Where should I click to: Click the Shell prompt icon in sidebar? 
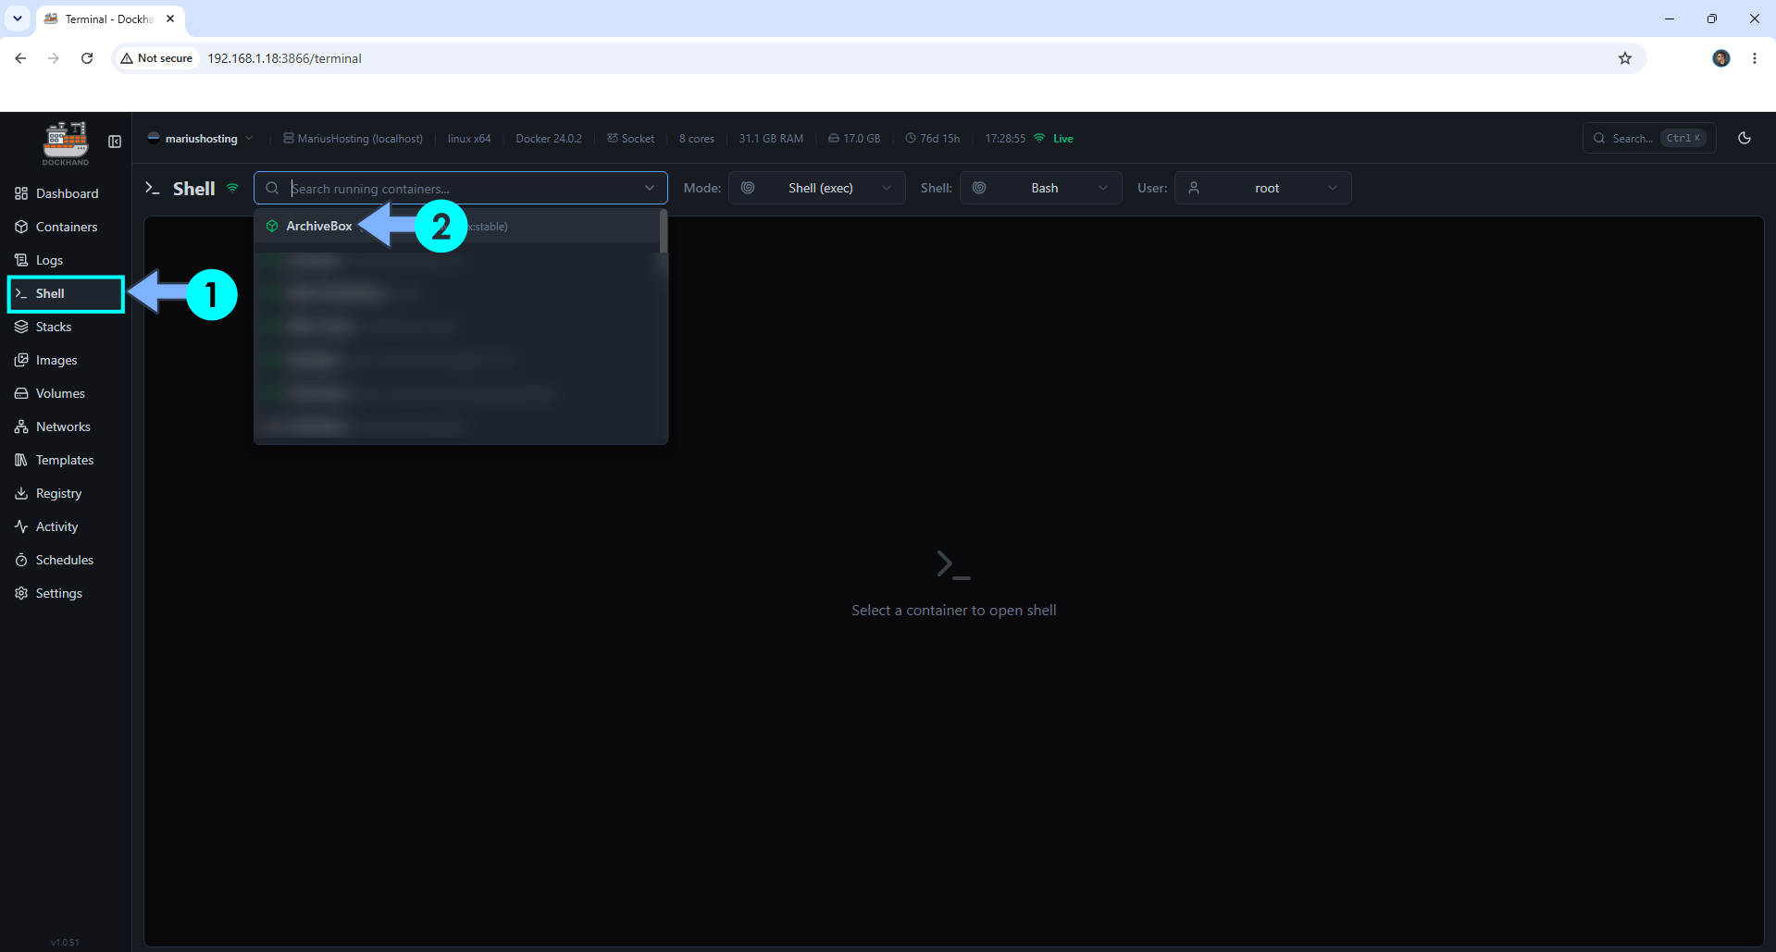click(x=21, y=293)
